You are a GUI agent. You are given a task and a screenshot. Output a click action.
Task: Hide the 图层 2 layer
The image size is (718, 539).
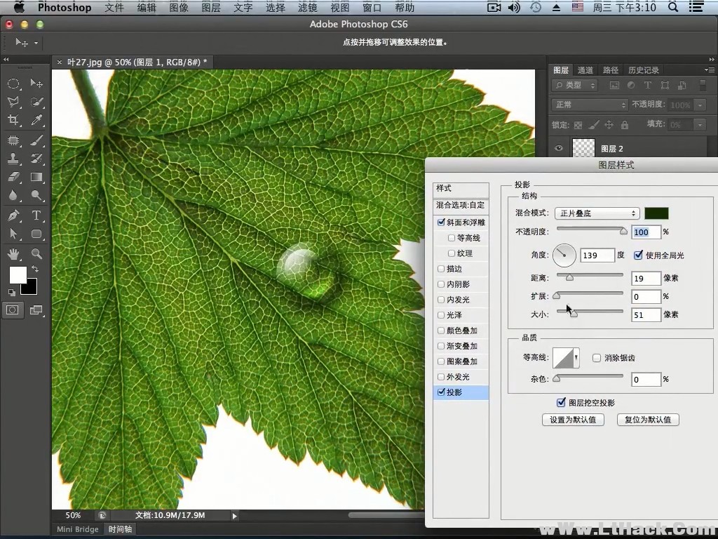[557, 148]
